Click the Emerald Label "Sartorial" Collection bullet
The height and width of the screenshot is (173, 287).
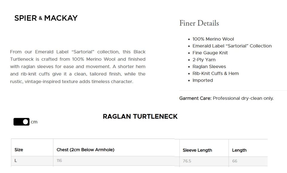(232, 46)
